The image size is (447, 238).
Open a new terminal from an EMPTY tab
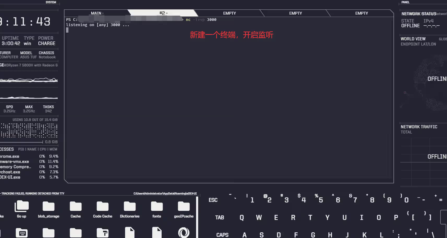coord(229,13)
